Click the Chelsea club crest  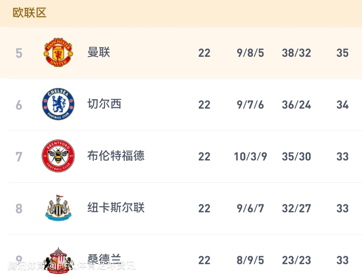(59, 105)
